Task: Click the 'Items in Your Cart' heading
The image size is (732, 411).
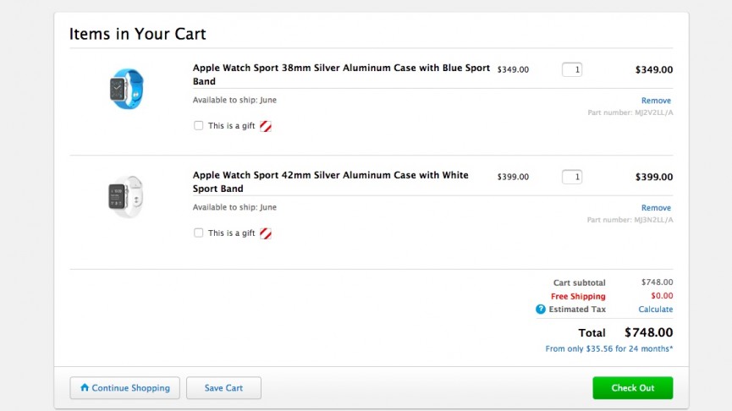Action: pos(138,34)
